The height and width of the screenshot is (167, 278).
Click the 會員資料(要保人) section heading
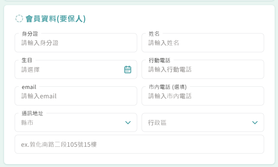pos(55,19)
